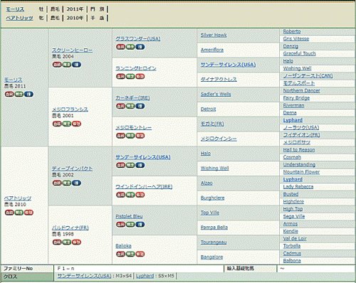
Task: Click dark red pedigree badge under メジロモントレー
Action: [120, 136]
